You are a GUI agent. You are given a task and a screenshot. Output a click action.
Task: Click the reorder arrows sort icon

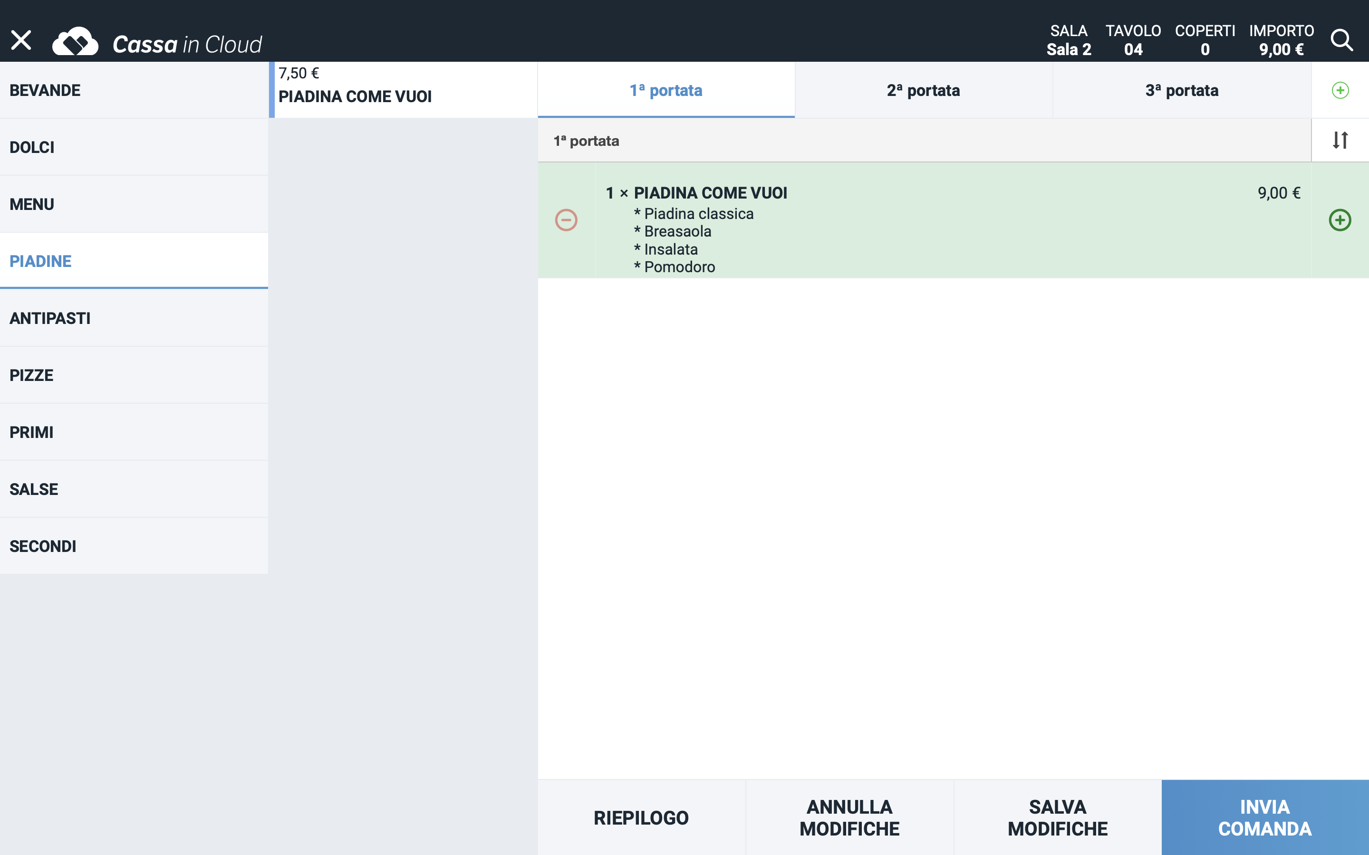(1340, 140)
